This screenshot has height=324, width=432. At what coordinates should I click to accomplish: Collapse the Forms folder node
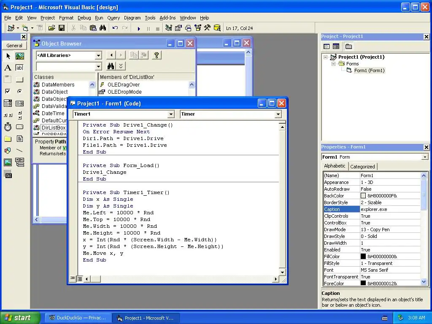coord(333,64)
